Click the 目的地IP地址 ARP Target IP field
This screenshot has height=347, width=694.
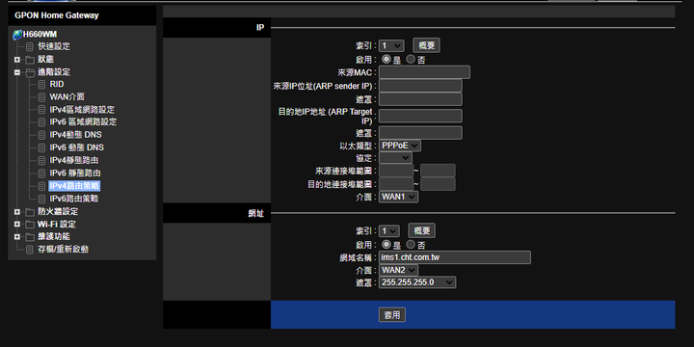coord(420,116)
